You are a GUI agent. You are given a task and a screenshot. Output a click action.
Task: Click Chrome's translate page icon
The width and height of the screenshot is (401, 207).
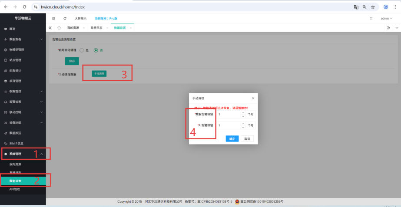point(356,7)
